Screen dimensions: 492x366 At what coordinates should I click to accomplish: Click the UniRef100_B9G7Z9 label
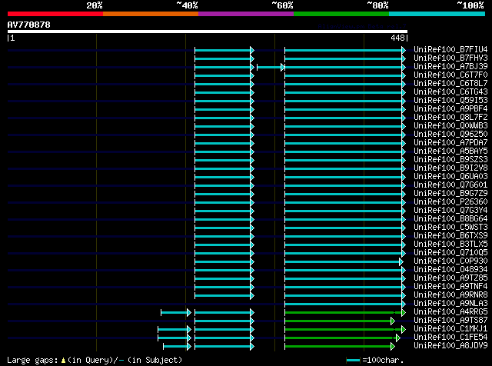point(450,194)
